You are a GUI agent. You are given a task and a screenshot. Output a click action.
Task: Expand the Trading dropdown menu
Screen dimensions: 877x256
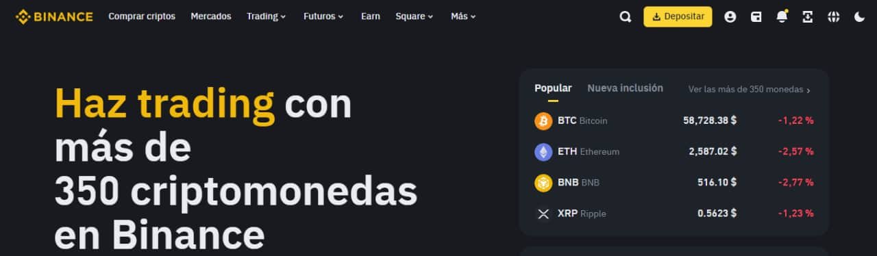267,16
